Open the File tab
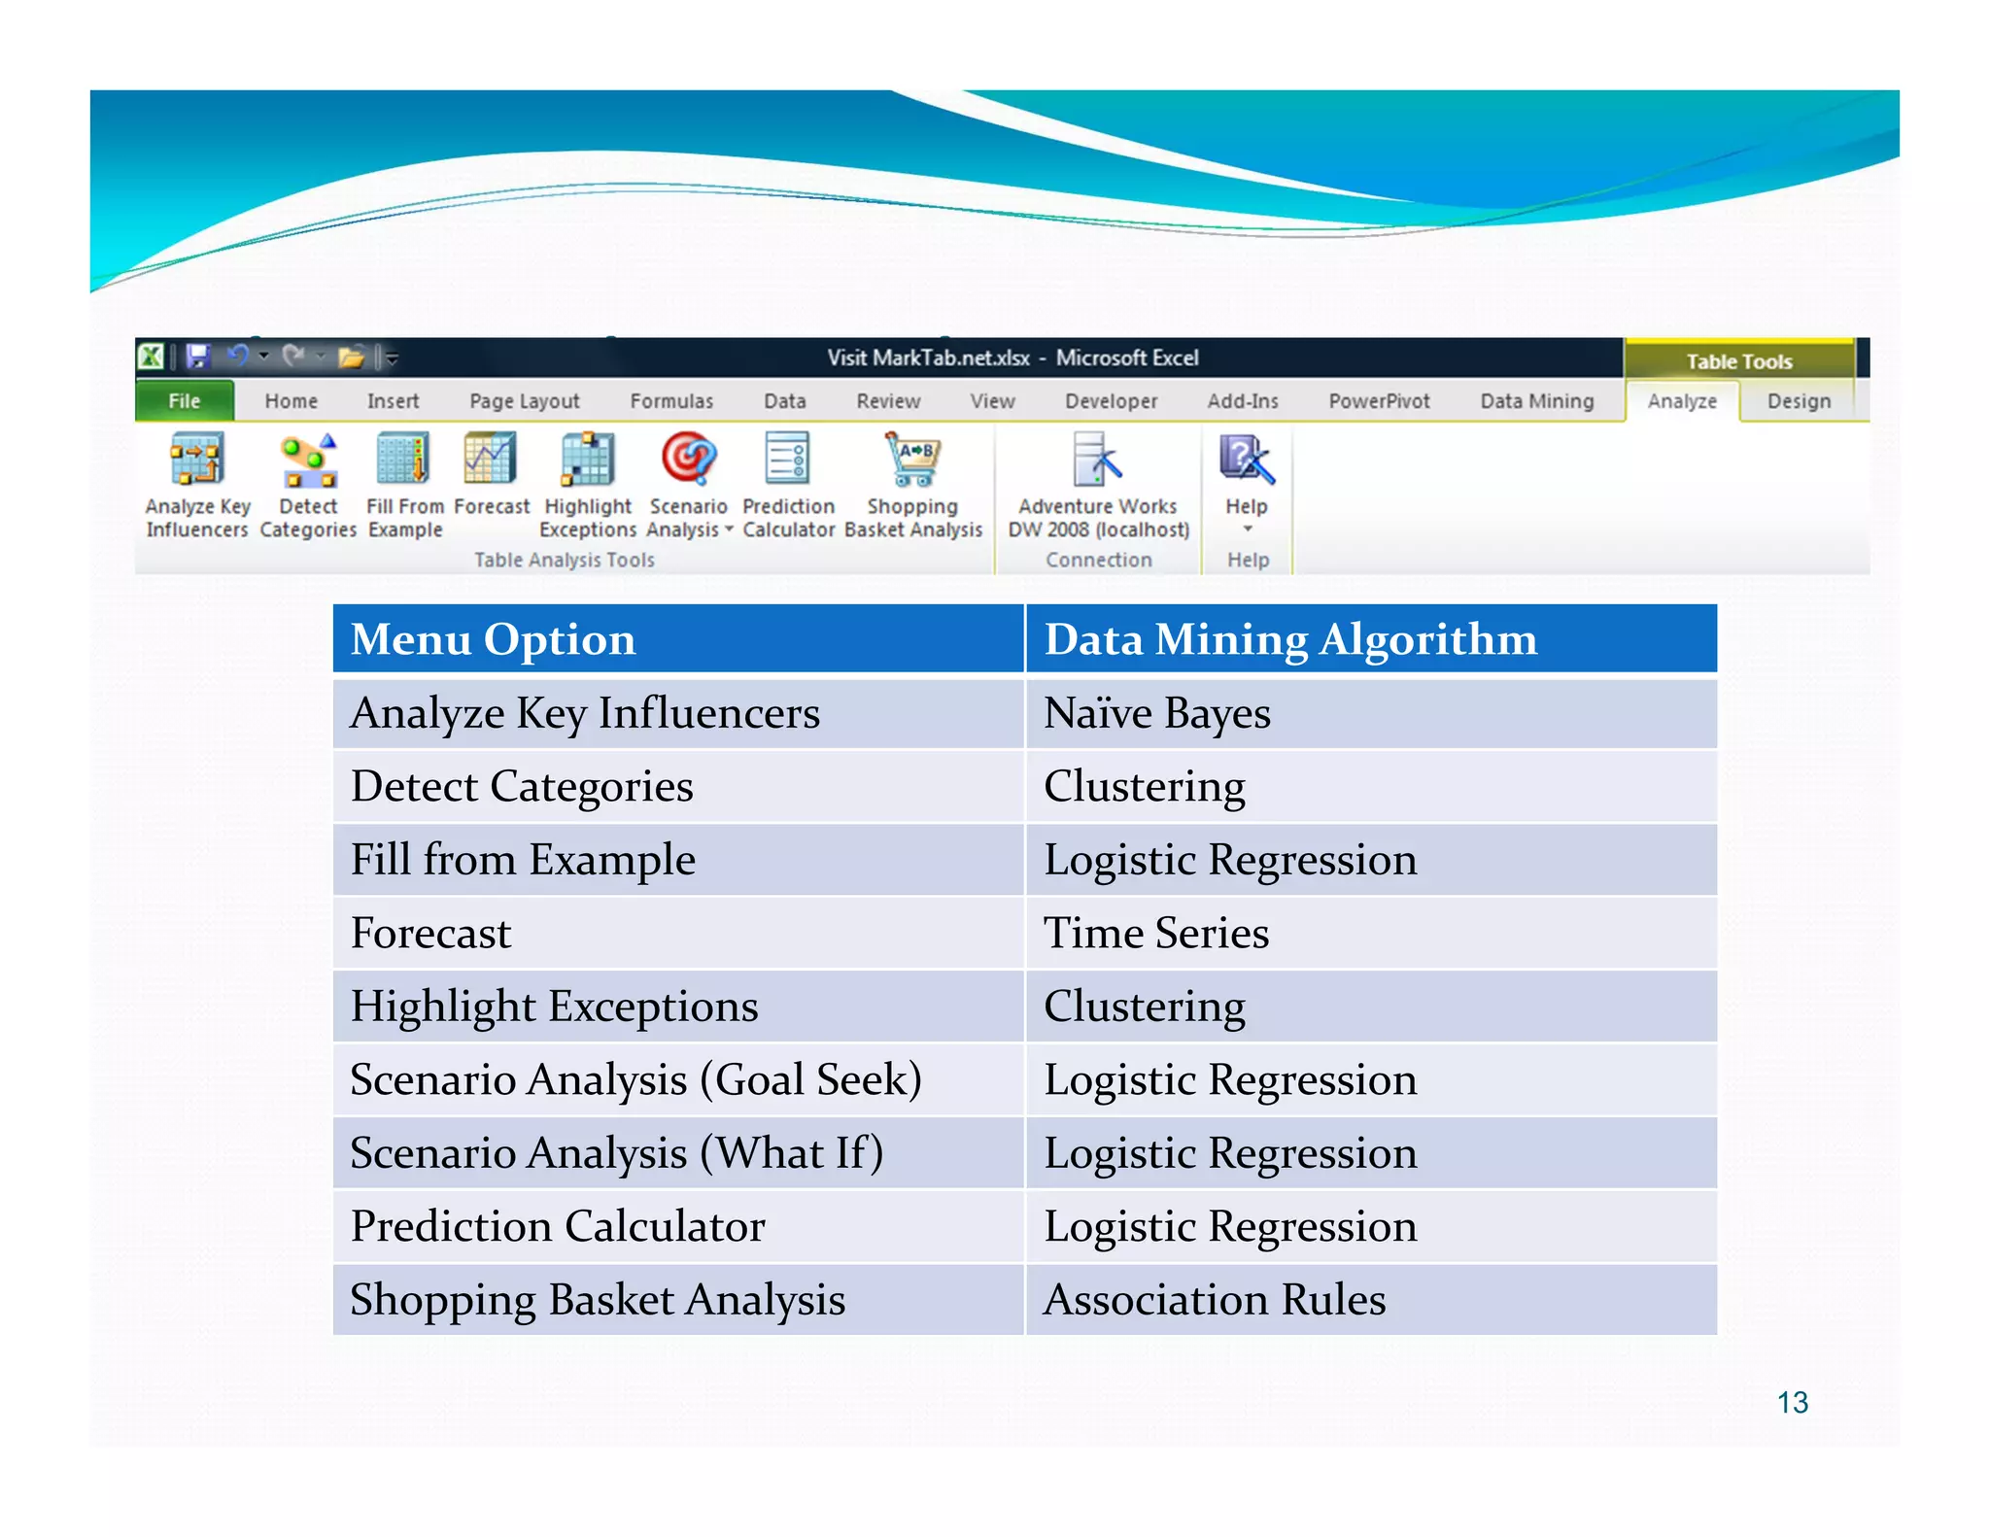This screenshot has width=1990, height=1537. point(185,401)
